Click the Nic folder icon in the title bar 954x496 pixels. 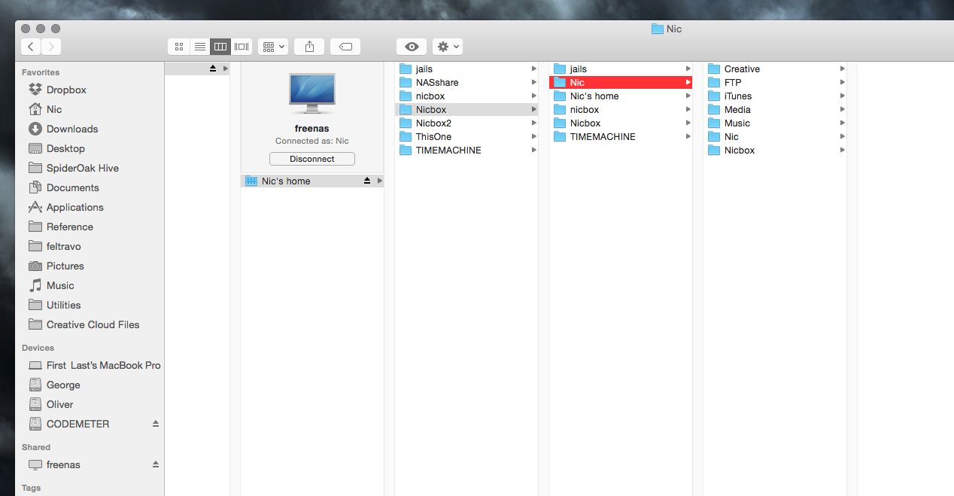click(657, 29)
